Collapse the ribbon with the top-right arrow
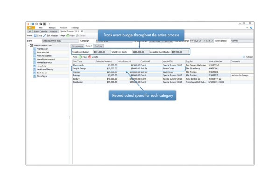 coord(247,28)
